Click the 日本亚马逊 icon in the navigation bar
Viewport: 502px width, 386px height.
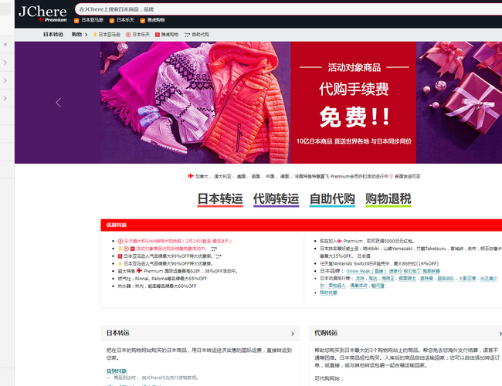tap(95, 35)
